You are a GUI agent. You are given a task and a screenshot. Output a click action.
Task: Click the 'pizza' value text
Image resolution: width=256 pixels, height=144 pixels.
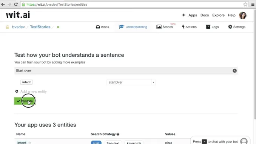pyautogui.click(x=168, y=142)
